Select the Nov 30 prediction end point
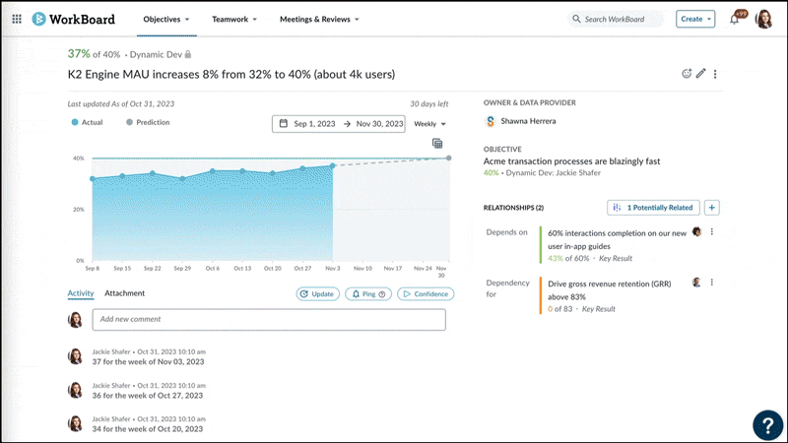The height and width of the screenshot is (443, 788). coord(449,158)
